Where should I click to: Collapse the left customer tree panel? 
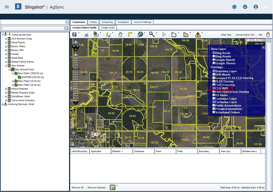tap(67, 22)
